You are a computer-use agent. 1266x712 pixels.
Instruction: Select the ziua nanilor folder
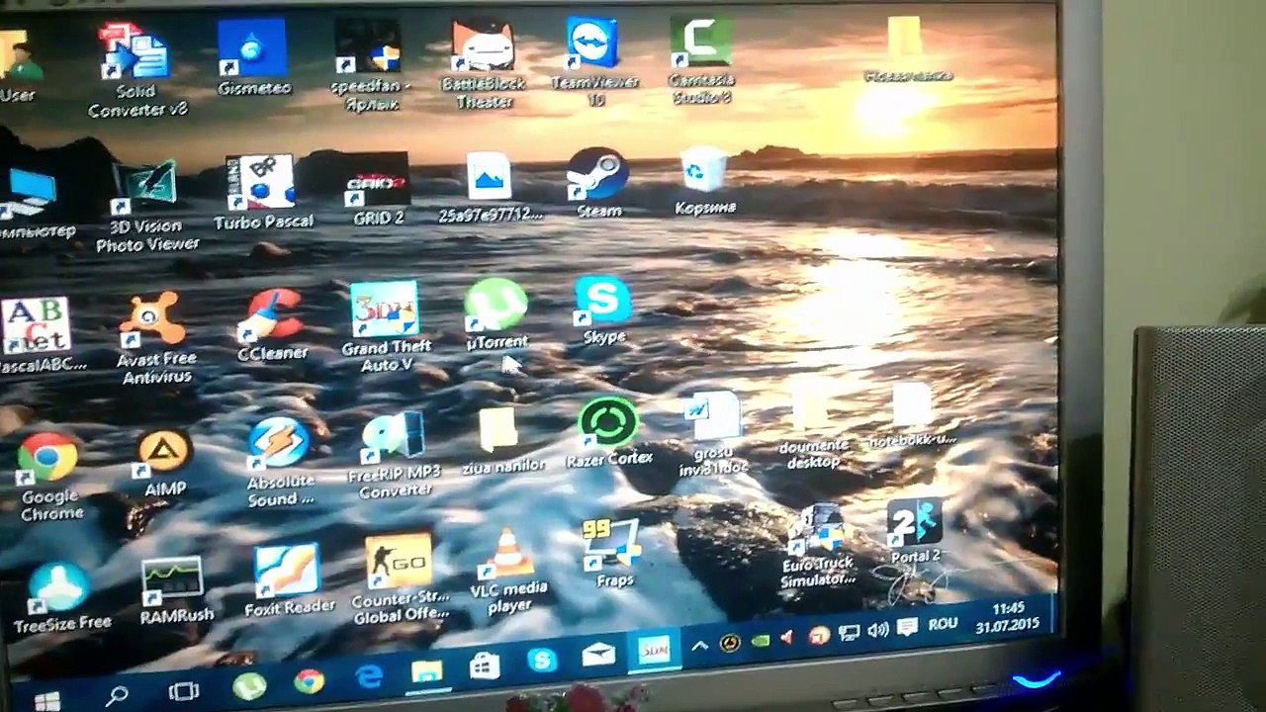pos(502,441)
